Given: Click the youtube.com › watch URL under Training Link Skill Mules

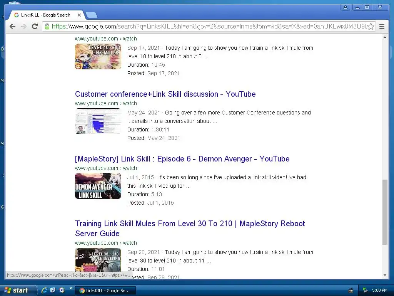Looking at the screenshot, I should click(106, 243).
